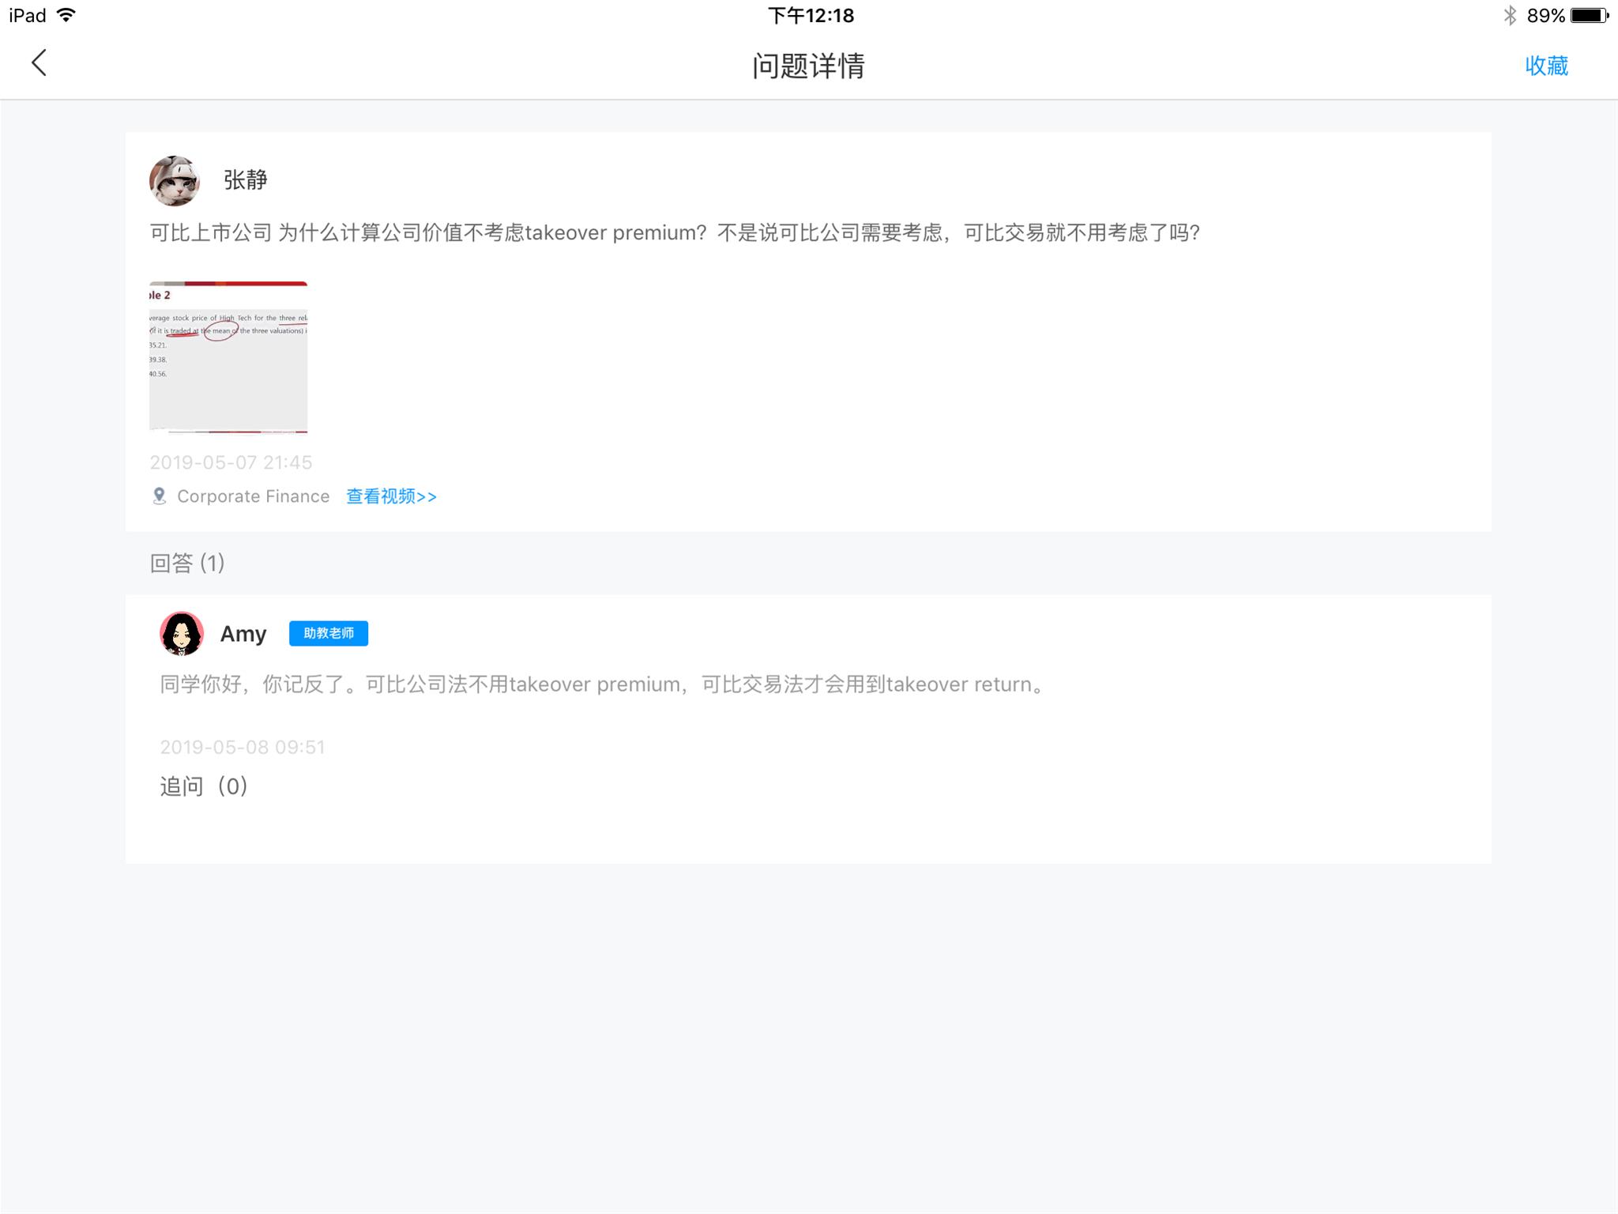Tap the name Amy
The height and width of the screenshot is (1214, 1618).
pyautogui.click(x=243, y=634)
